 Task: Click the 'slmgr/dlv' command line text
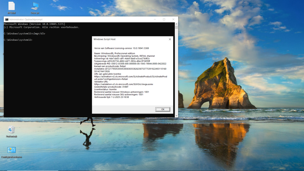(39, 33)
